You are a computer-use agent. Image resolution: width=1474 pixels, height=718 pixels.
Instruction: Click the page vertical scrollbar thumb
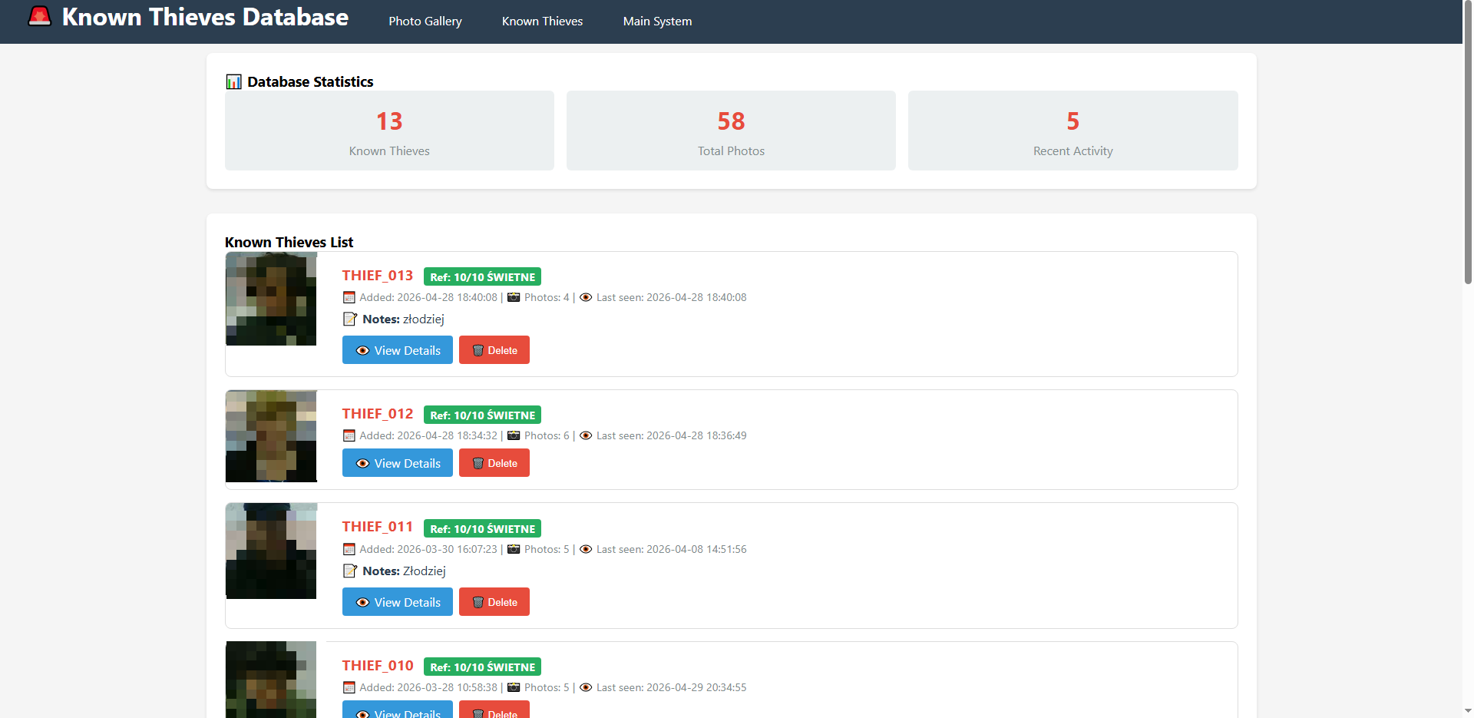pyautogui.click(x=1468, y=142)
